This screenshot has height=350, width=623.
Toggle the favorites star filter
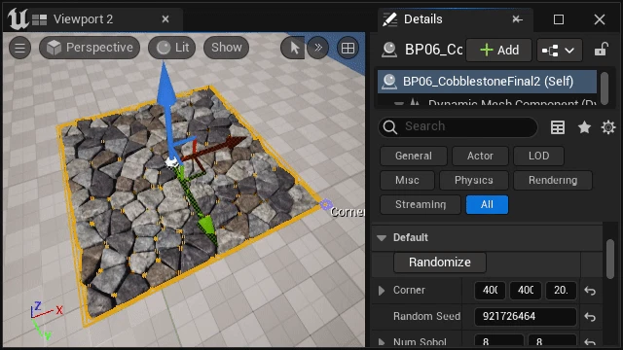[584, 127]
